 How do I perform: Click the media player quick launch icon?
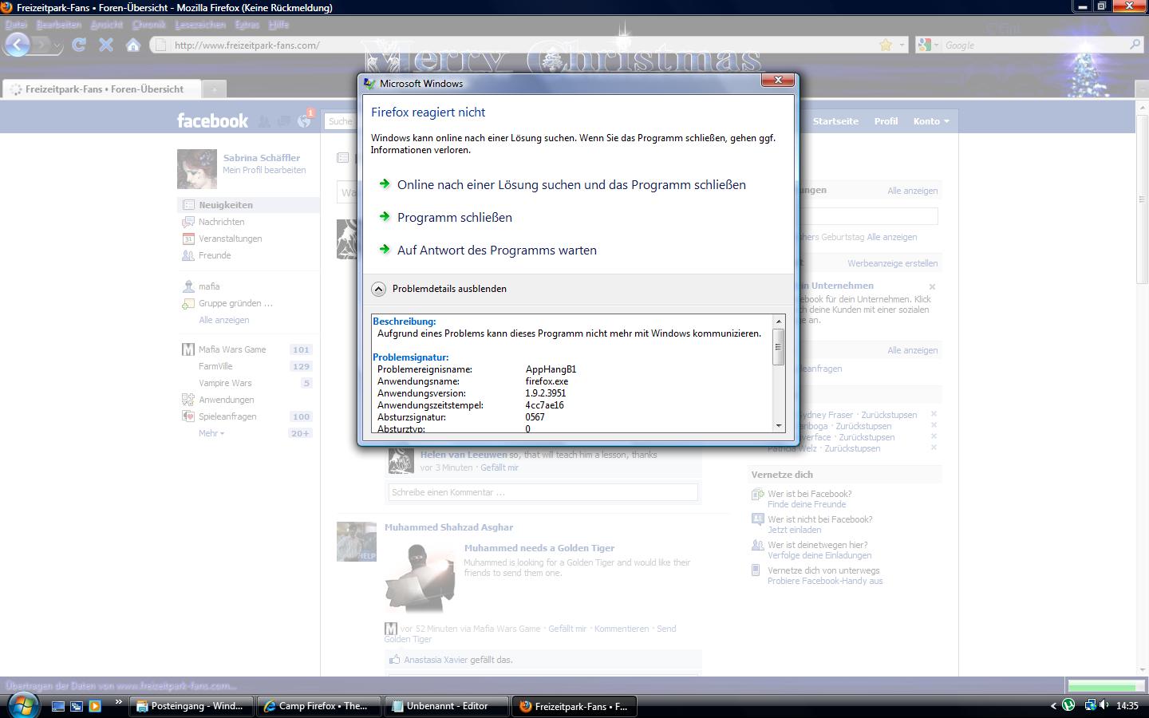click(95, 706)
